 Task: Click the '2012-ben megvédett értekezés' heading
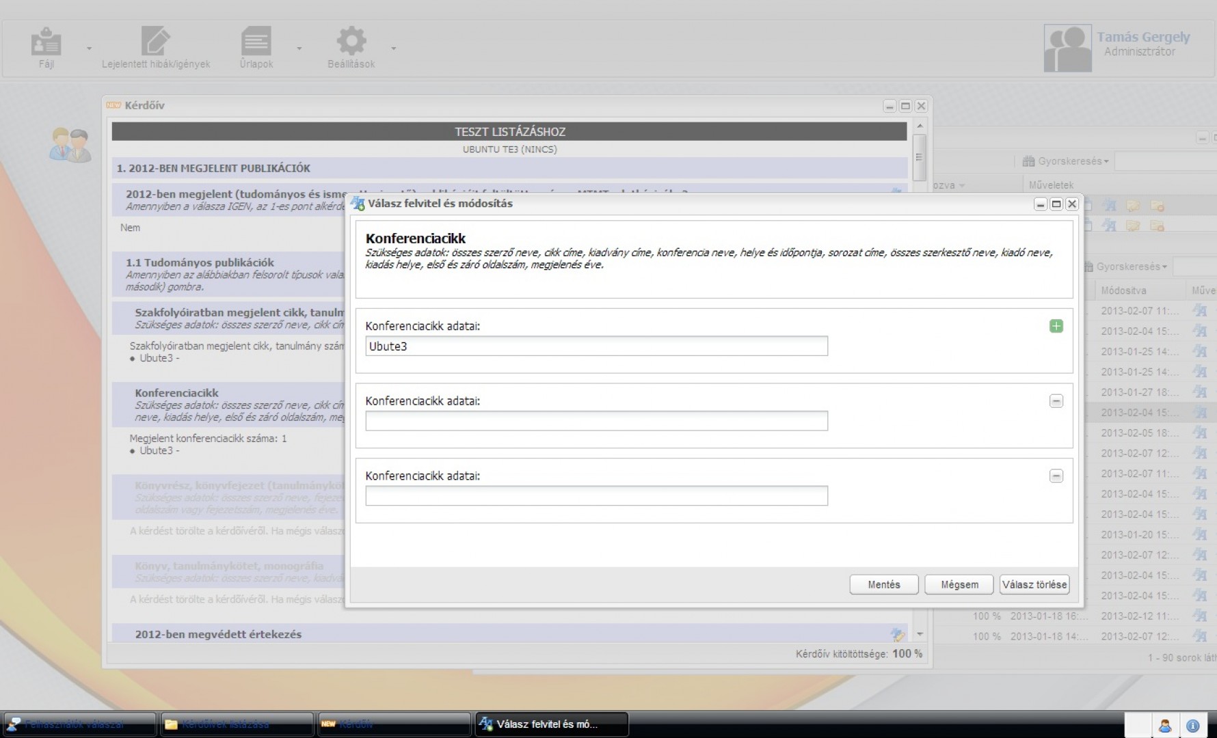click(x=218, y=634)
